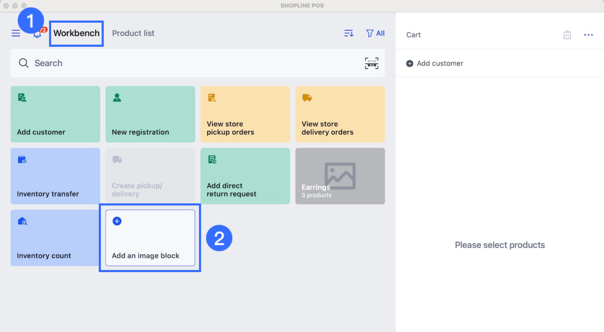Open the All filter dropdown
This screenshot has width=604, height=332.
376,33
